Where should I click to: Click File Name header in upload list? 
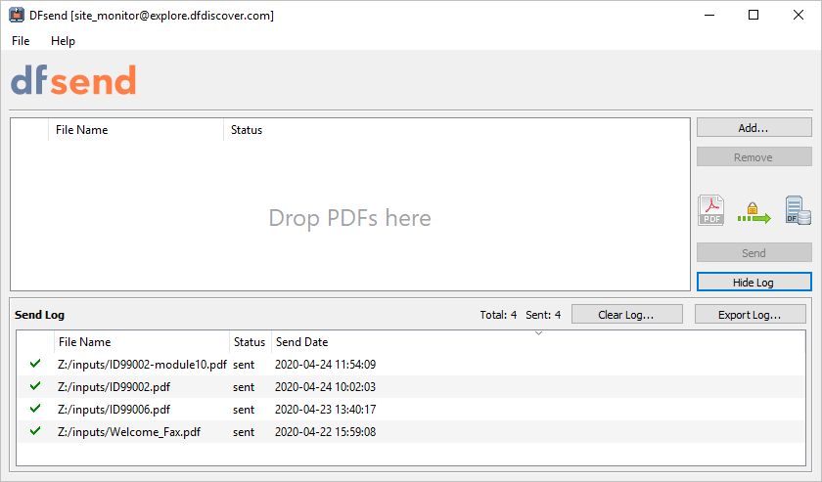point(82,130)
